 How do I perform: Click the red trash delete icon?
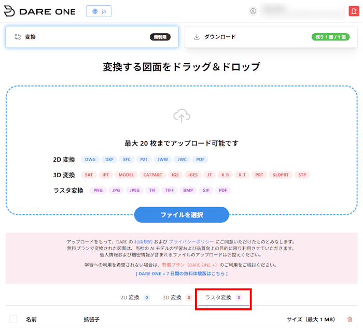(350, 319)
